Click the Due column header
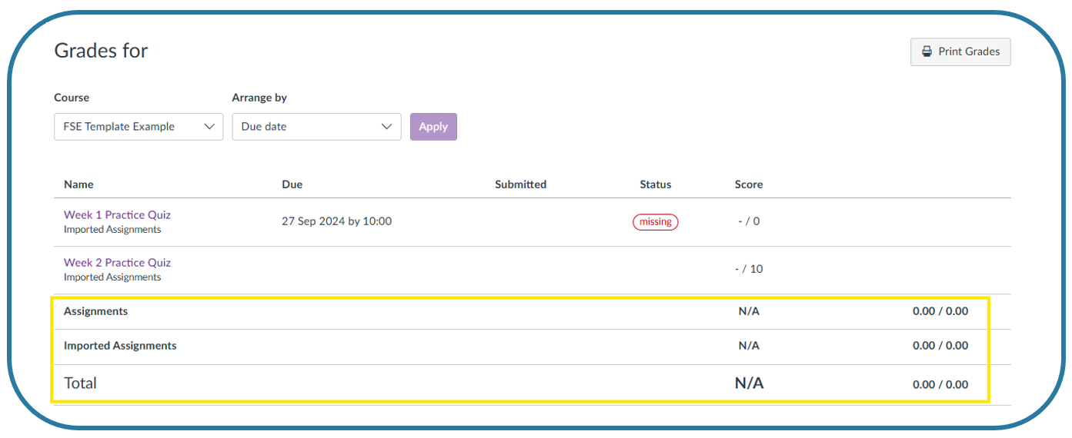 click(292, 184)
